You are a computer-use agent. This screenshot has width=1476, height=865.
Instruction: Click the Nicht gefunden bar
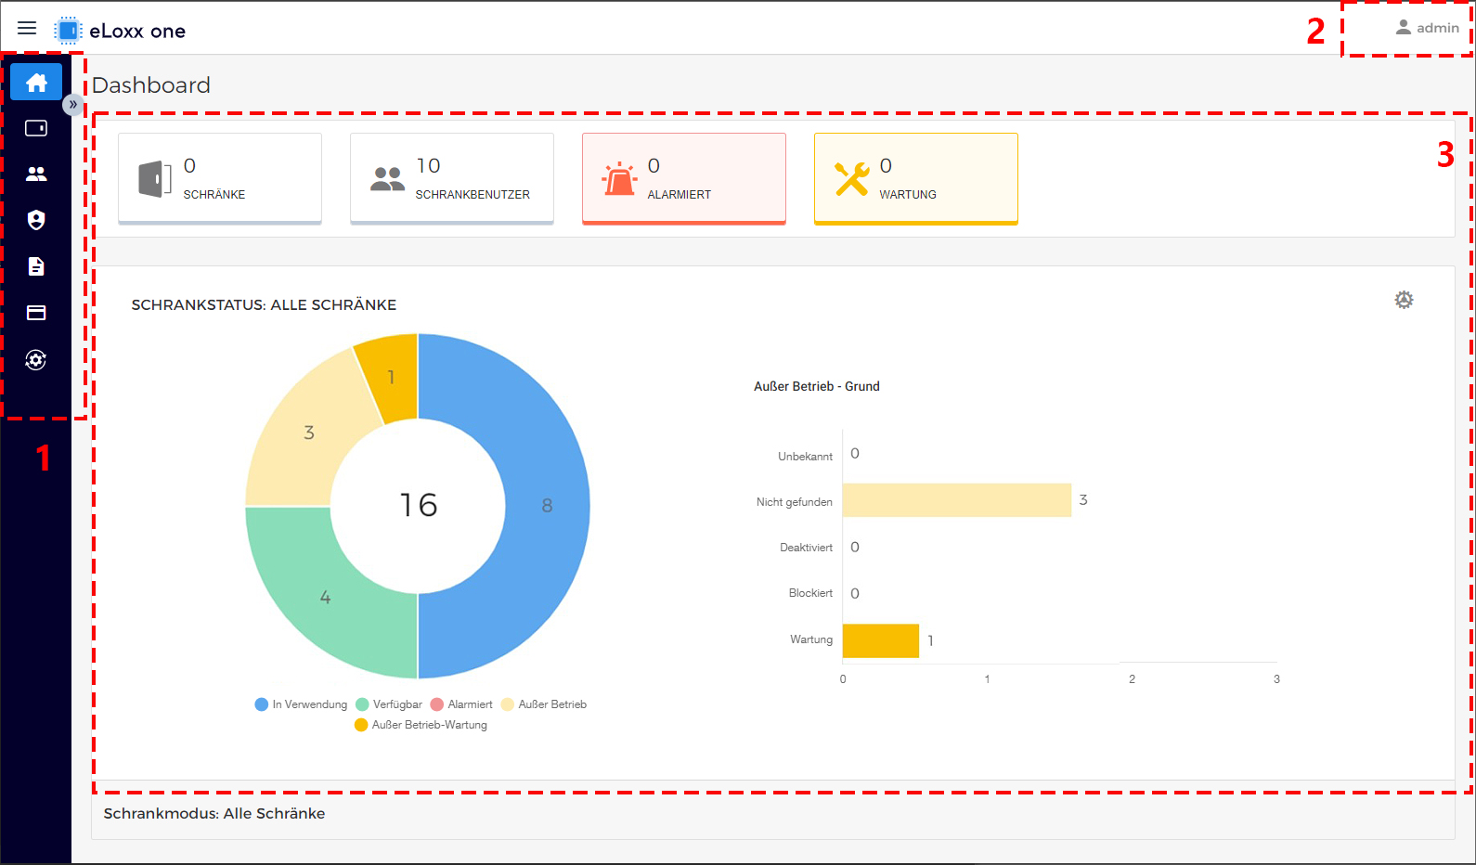point(957,500)
